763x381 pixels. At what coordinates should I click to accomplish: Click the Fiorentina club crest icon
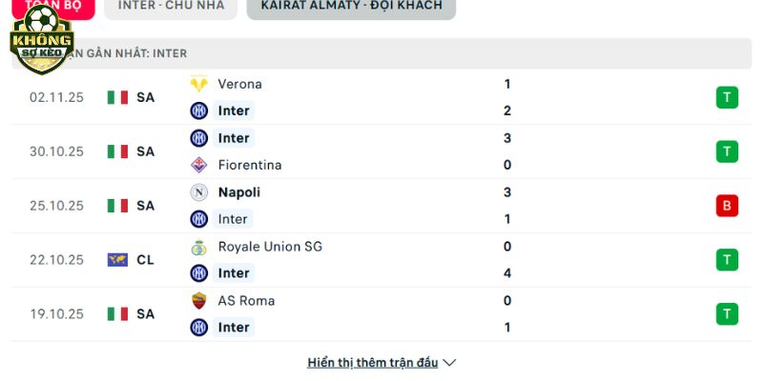pos(198,165)
